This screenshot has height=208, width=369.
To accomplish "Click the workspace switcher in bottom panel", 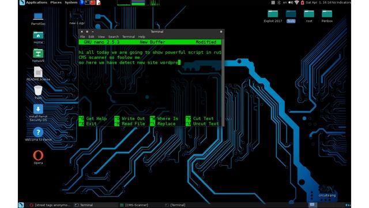I will click(312, 205).
